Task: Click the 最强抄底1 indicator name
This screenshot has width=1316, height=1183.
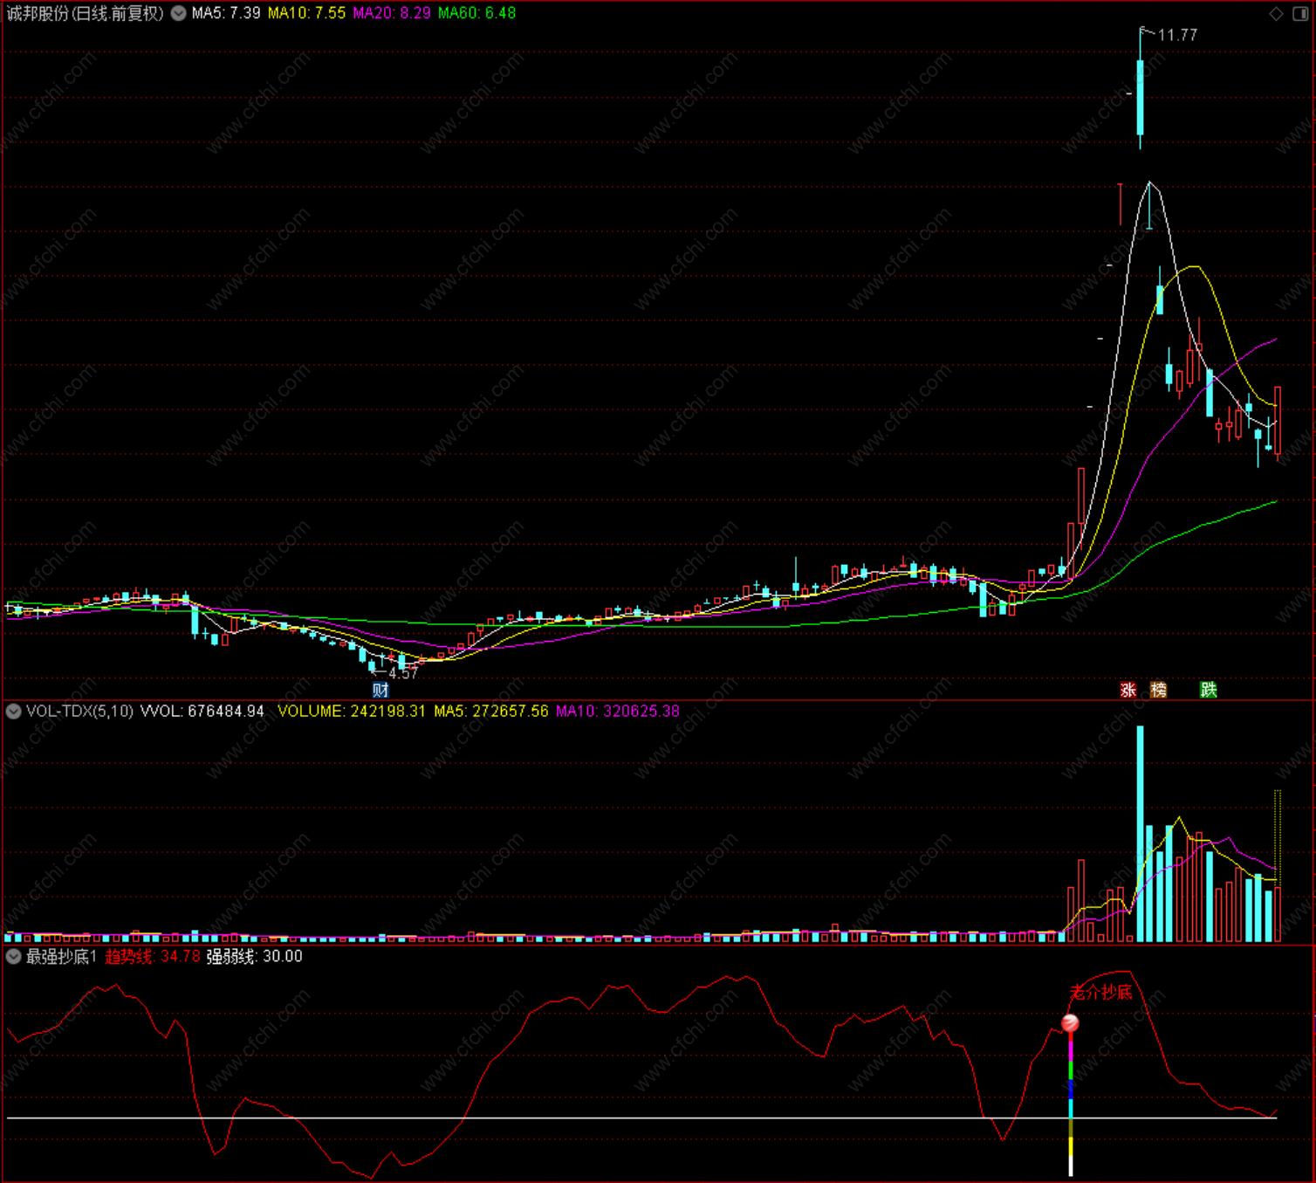Action: coord(61,957)
